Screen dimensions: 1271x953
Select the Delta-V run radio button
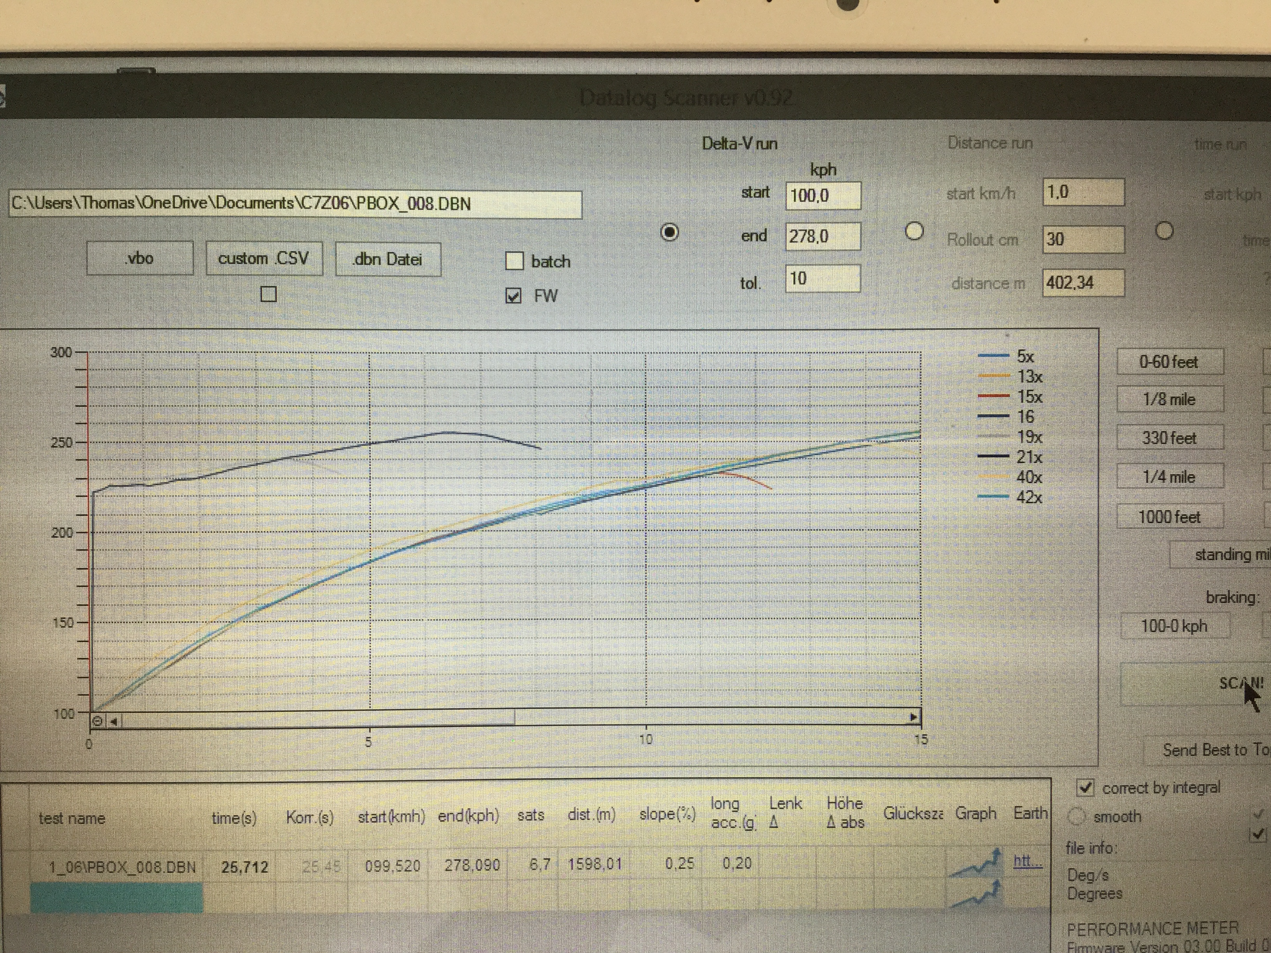pyautogui.click(x=669, y=233)
